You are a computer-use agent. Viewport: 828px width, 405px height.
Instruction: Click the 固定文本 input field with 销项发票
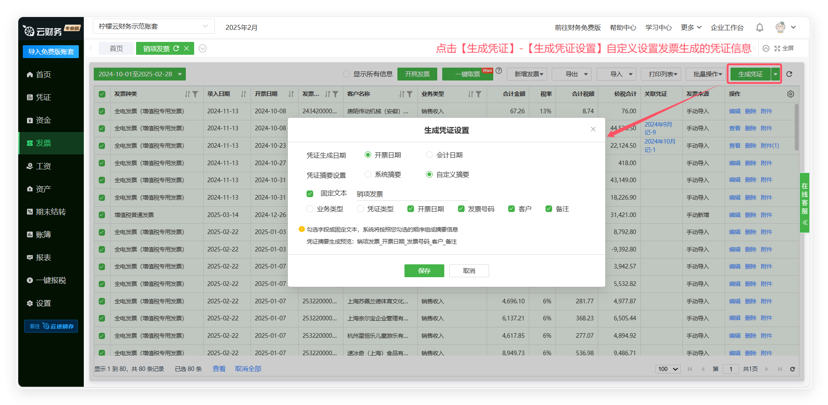pos(412,194)
